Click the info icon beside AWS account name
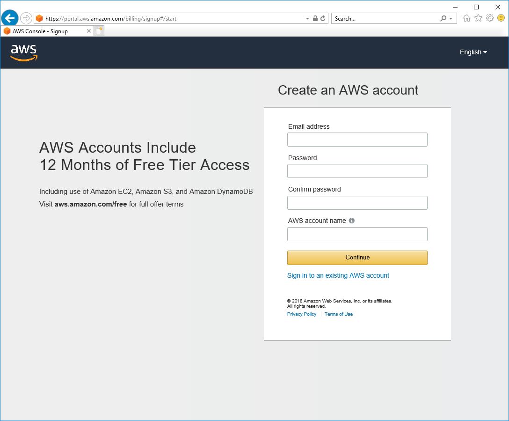509x421 pixels. [351, 221]
